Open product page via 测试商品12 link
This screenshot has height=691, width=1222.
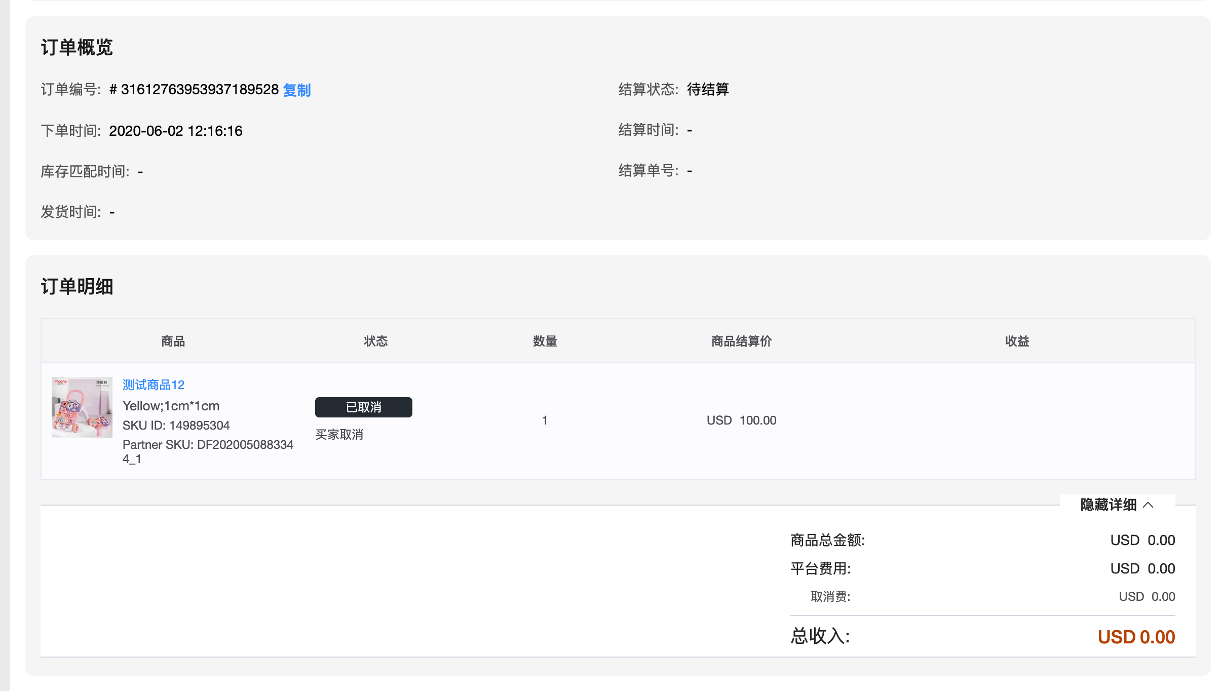[152, 385]
